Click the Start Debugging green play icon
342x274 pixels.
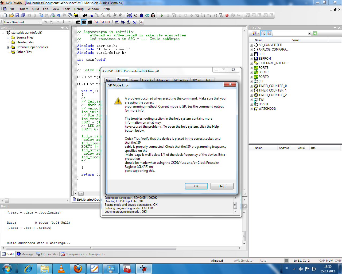pos(162,16)
